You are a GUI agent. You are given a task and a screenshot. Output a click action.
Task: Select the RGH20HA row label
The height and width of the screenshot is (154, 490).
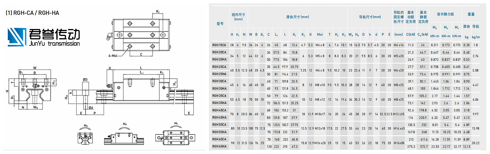pos(219,59)
